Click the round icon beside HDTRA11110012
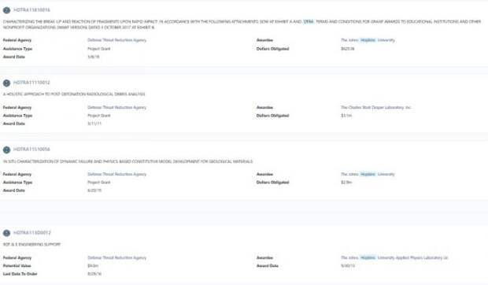Viewport: 488px width, 285px height. tap(6, 83)
